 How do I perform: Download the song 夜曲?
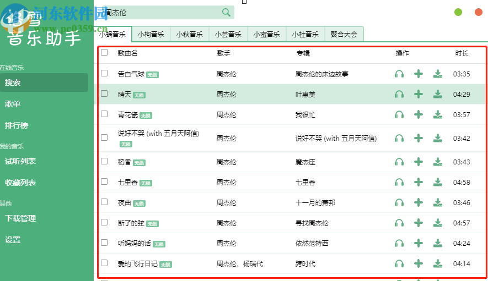pyautogui.click(x=438, y=202)
